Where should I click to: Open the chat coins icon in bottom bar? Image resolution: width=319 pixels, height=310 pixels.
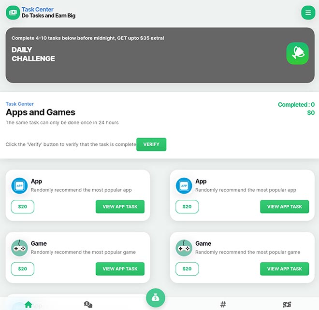coord(88,304)
